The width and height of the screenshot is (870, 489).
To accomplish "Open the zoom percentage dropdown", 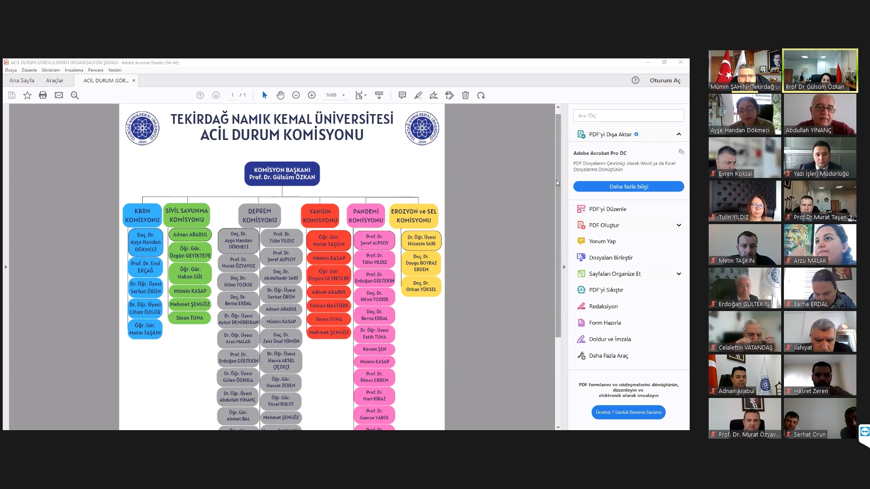I will click(343, 95).
